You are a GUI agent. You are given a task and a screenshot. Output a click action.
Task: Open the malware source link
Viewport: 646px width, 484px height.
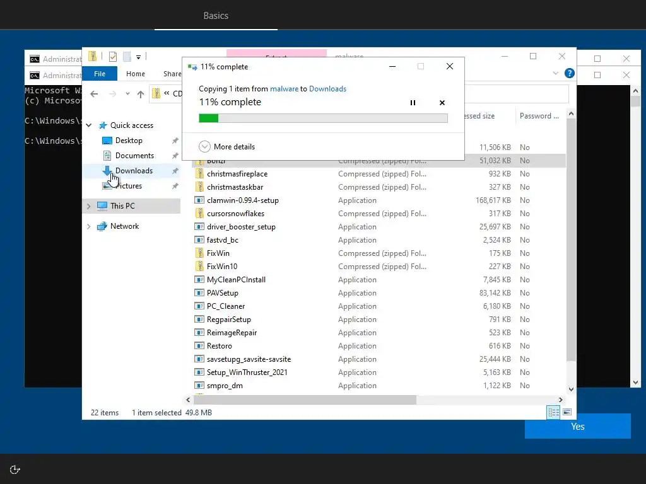(284, 89)
